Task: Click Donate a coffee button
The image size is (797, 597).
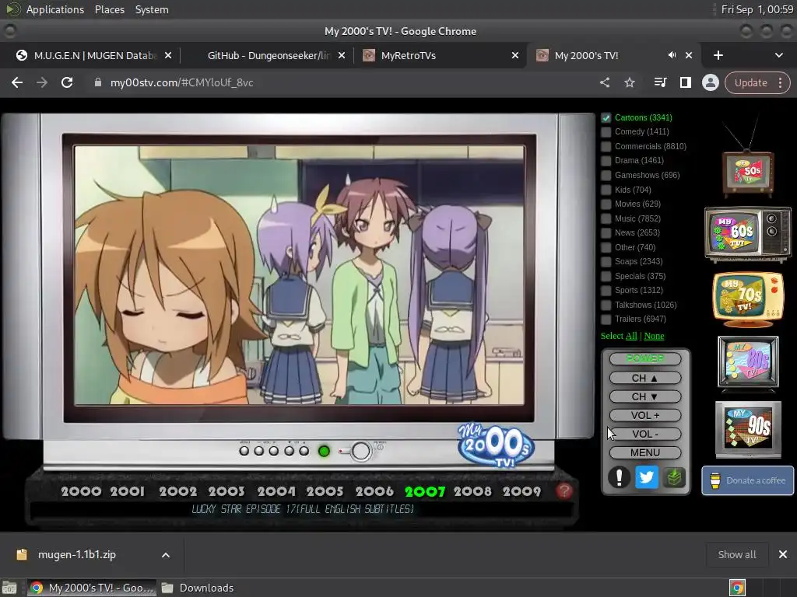Action: pyautogui.click(x=748, y=480)
